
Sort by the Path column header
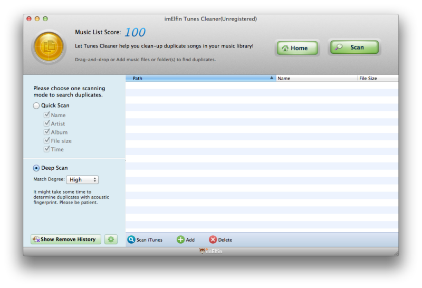click(201, 78)
